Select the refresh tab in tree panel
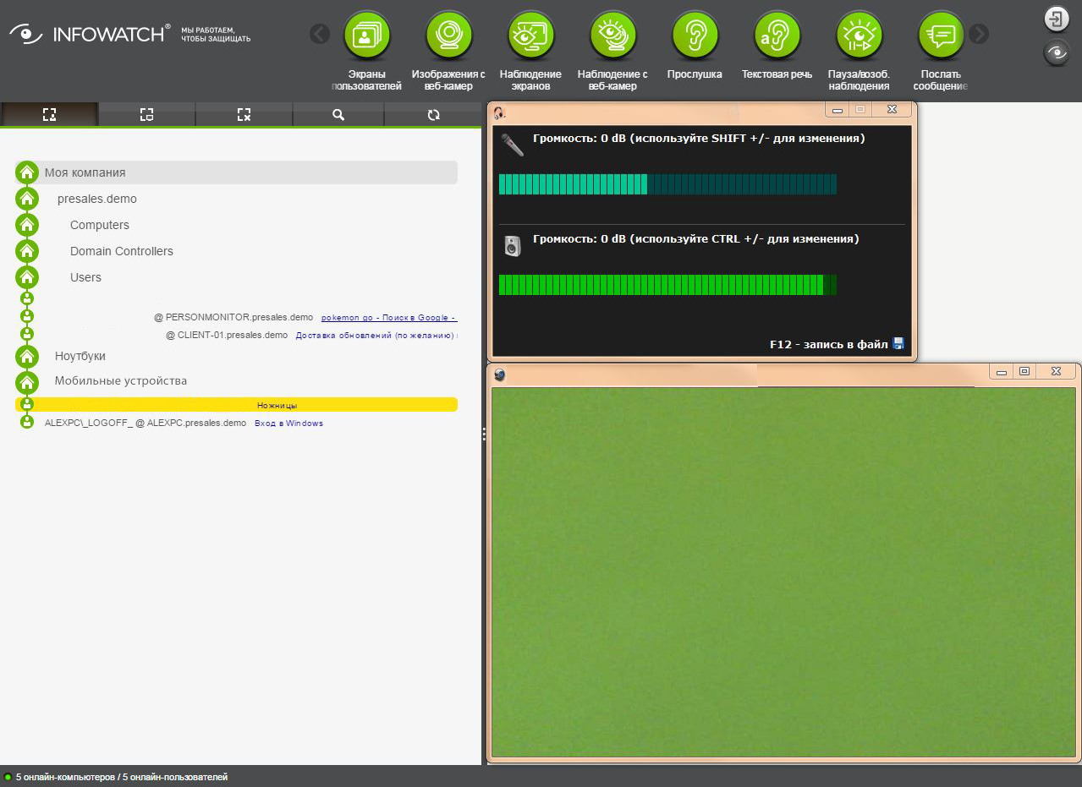 (x=434, y=115)
